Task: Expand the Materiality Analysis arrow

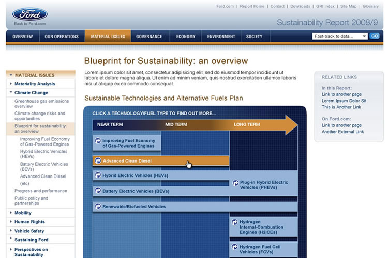Action: click(x=11, y=84)
